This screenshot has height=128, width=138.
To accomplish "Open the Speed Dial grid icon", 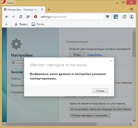I will (28, 17).
